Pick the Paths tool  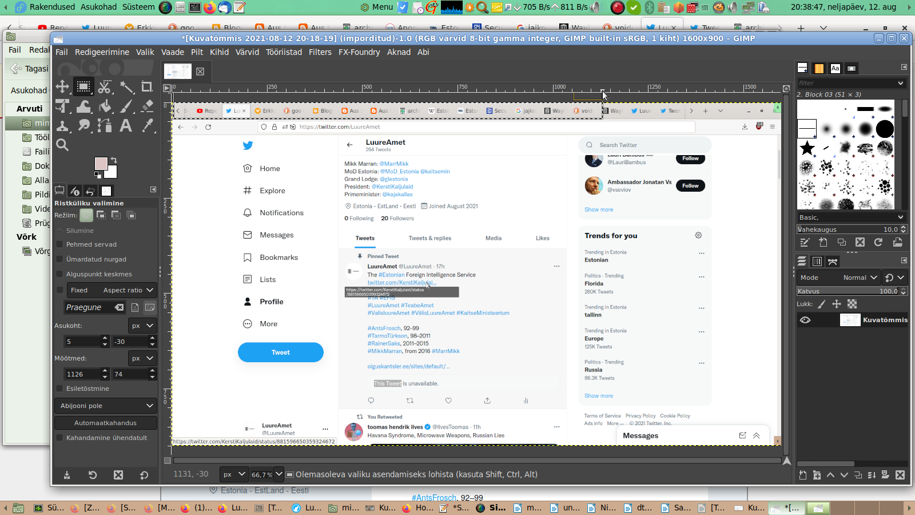click(105, 125)
